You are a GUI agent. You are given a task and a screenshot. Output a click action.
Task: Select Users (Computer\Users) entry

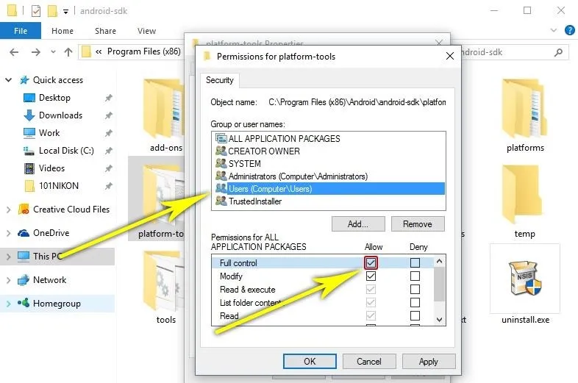329,189
